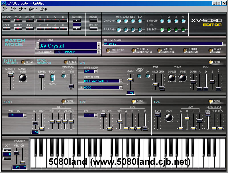Click the patch name down arrow
The image size is (228, 173).
pyautogui.click(x=99, y=46)
